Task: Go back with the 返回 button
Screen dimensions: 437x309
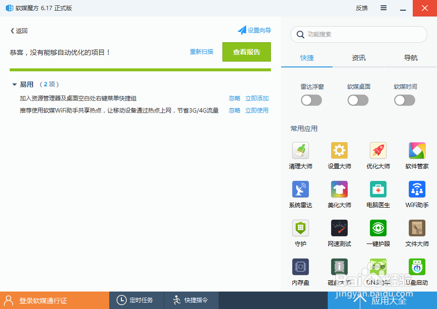Action: [x=19, y=31]
